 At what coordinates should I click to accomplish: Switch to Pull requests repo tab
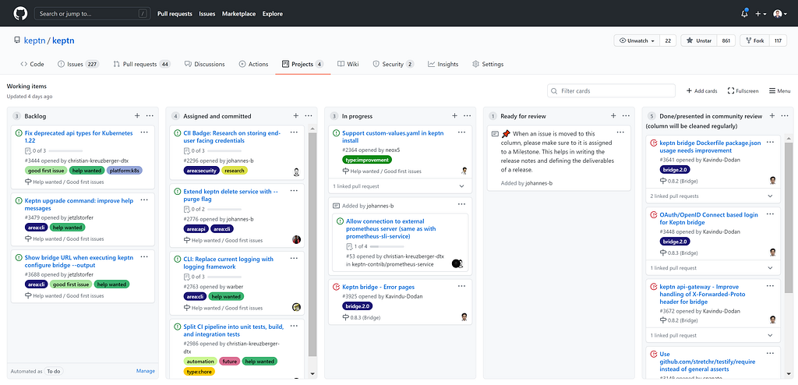[142, 64]
